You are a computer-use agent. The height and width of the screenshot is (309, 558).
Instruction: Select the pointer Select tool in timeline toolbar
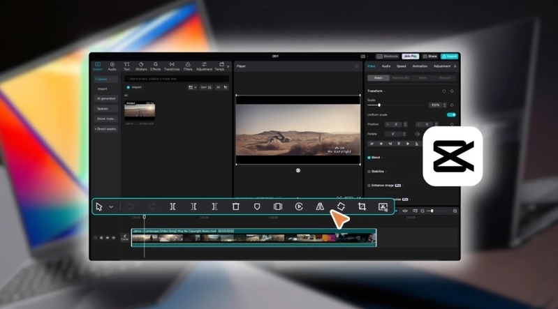pyautogui.click(x=99, y=206)
